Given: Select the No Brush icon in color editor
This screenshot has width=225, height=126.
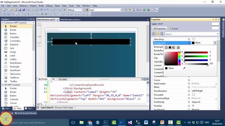Looking at the screenshot, I should pyautogui.click(x=166, y=48).
